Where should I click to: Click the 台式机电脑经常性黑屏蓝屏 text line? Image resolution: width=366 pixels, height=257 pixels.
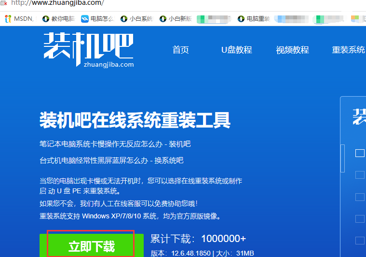click(111, 160)
